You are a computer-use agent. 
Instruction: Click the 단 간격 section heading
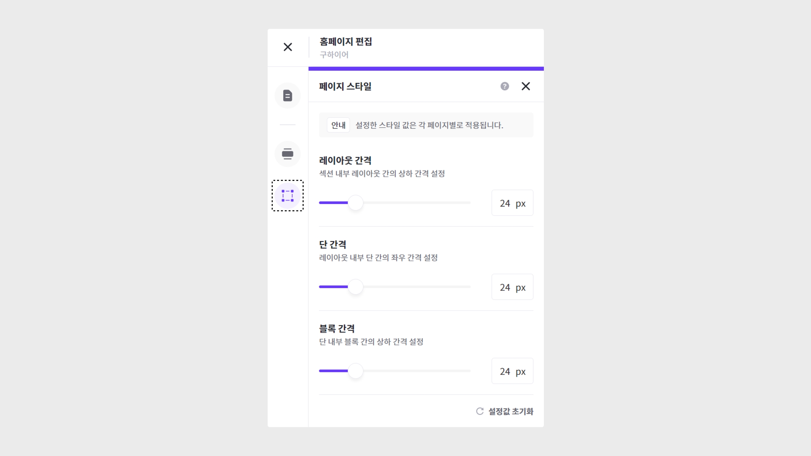pos(333,245)
